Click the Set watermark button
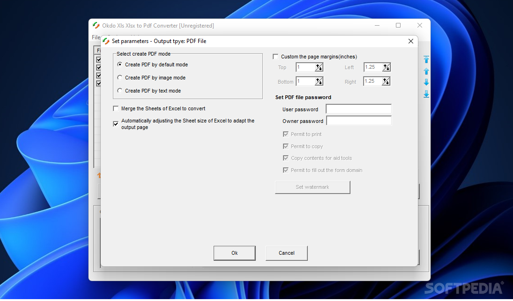The width and height of the screenshot is (513, 301). pyautogui.click(x=312, y=187)
